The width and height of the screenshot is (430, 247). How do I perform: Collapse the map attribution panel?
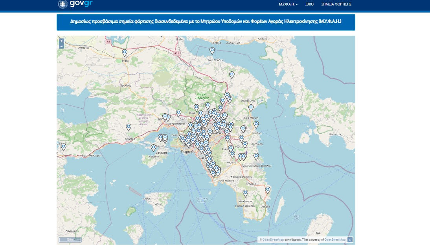pos(350,240)
